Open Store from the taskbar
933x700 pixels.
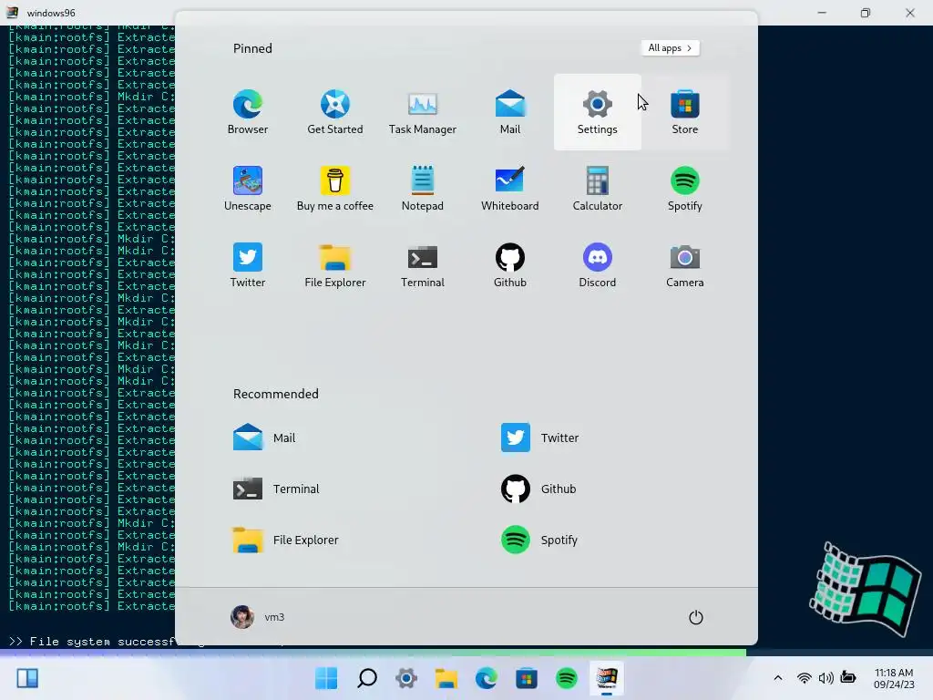point(526,678)
